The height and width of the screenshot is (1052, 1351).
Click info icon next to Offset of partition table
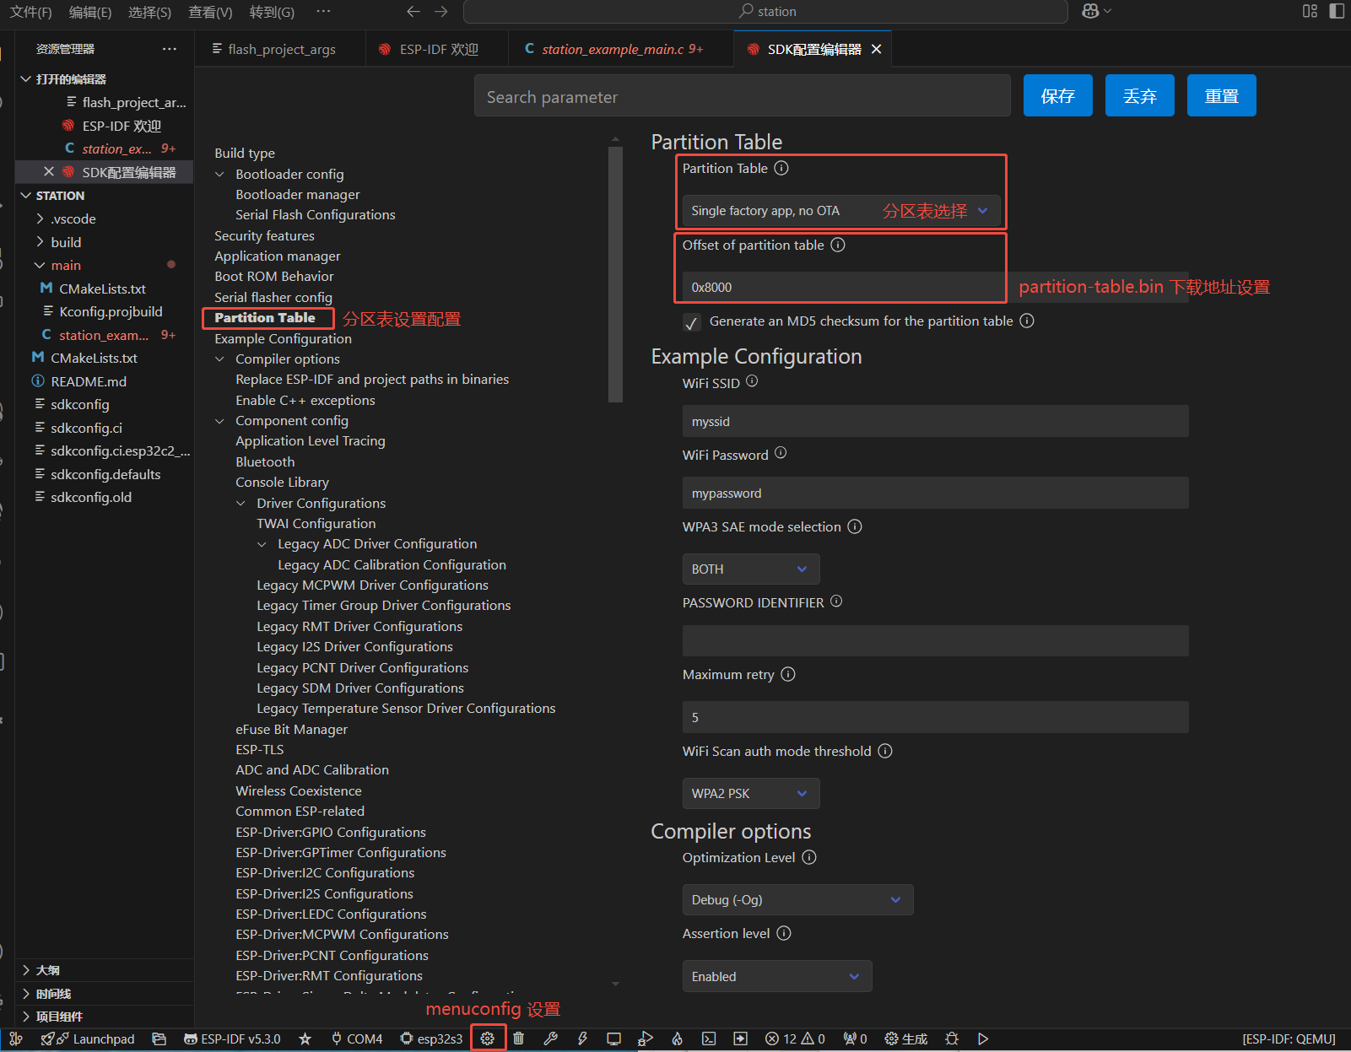838,245
